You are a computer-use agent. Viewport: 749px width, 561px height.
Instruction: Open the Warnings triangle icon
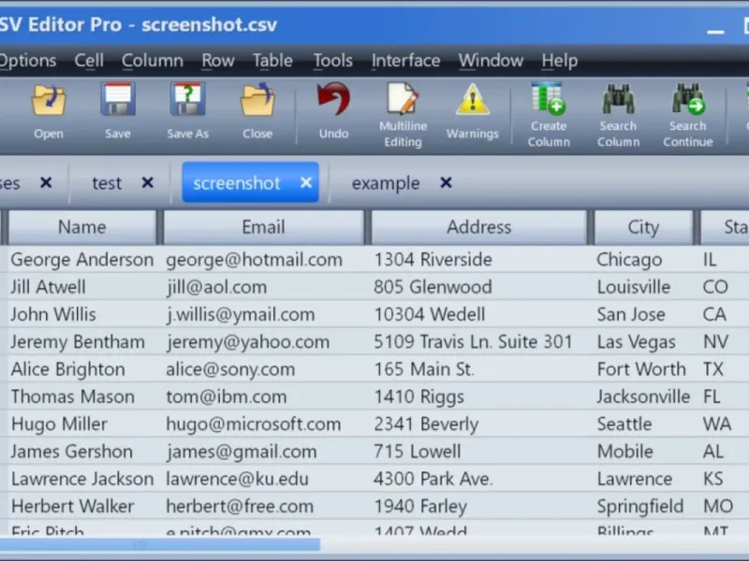point(473,100)
